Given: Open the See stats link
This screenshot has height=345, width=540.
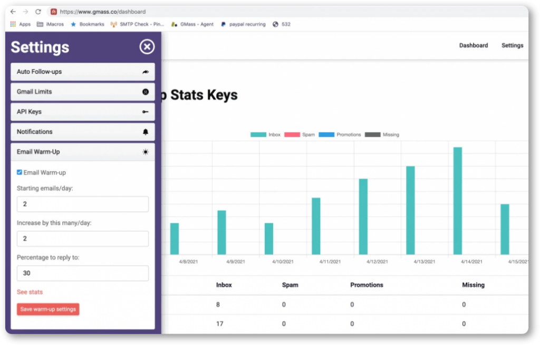Looking at the screenshot, I should pyautogui.click(x=30, y=292).
